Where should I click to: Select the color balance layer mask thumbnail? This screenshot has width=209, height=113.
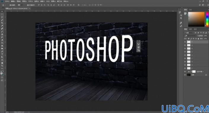194,72
